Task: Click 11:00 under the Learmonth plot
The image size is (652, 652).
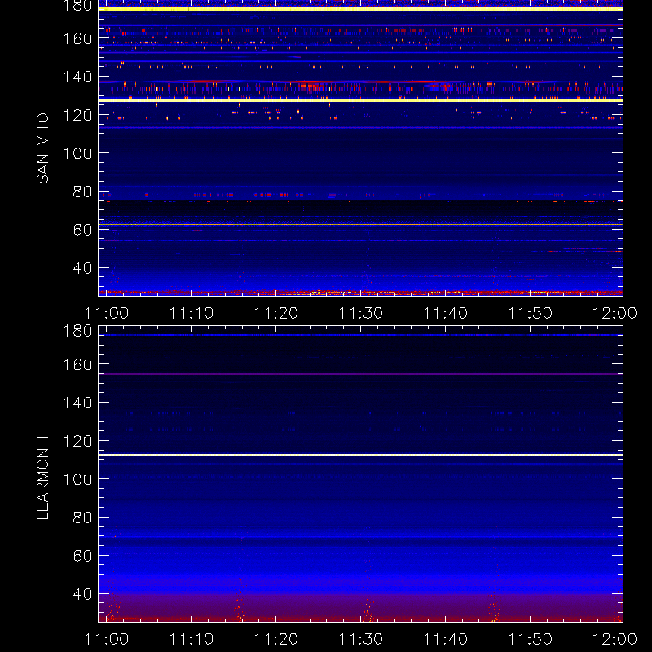Action: click(107, 639)
